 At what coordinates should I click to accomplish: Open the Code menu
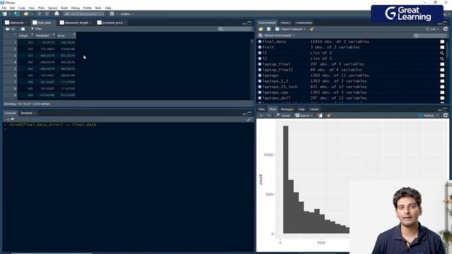[22, 8]
